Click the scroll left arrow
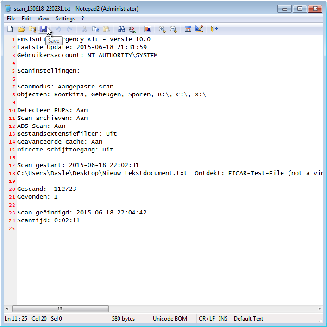The width and height of the screenshot is (327, 327). (7, 308)
